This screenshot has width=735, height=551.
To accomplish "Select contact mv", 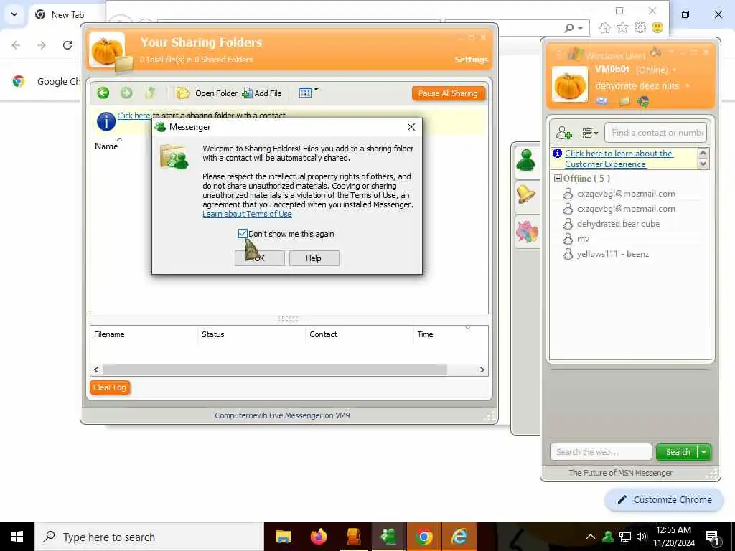I will point(583,239).
